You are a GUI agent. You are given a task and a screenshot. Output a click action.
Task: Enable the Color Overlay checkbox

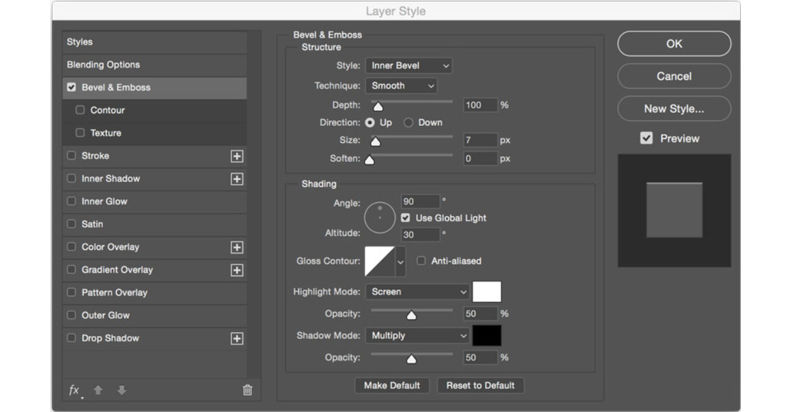(72, 247)
